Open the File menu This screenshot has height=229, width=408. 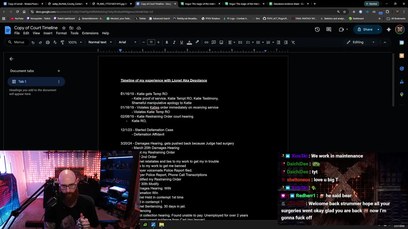pos(17,33)
